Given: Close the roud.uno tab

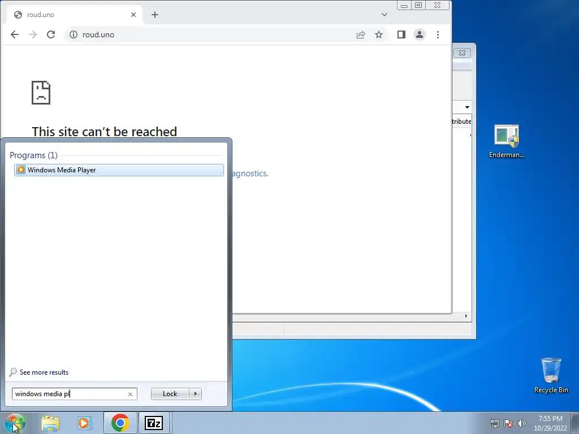Looking at the screenshot, I should (133, 15).
